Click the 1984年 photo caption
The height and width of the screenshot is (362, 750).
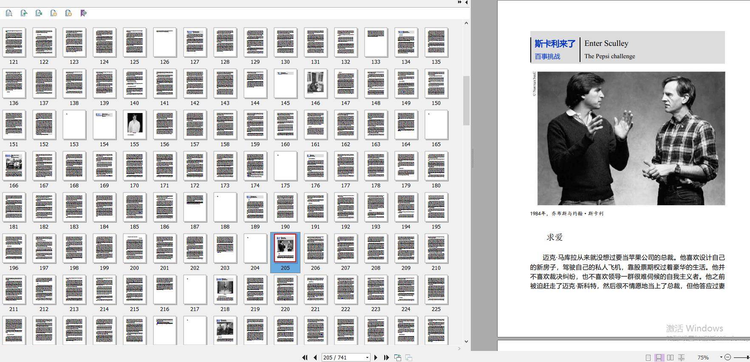(x=566, y=214)
